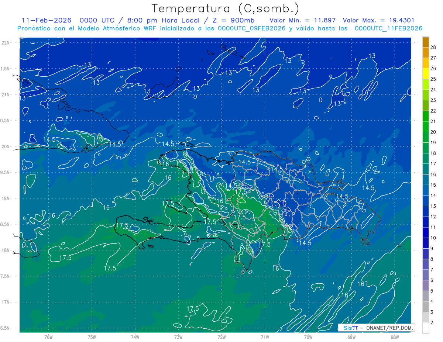Click the '22' value on the color scale
The width and height of the screenshot is (443, 342).
(433, 111)
